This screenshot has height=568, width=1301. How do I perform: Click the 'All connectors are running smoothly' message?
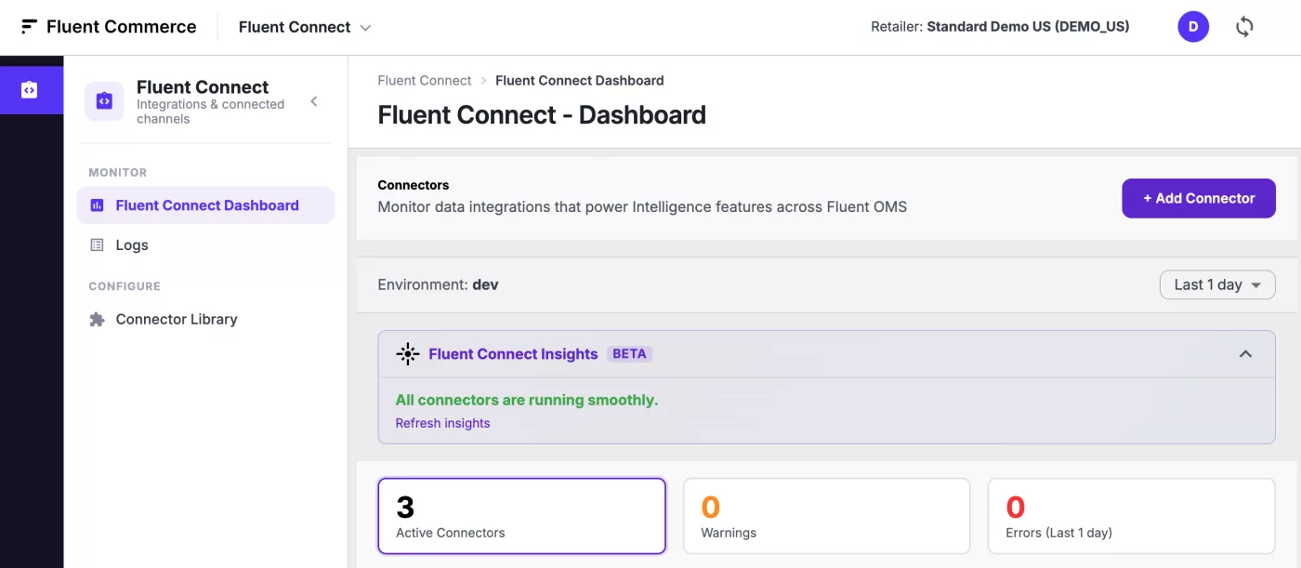[527, 400]
